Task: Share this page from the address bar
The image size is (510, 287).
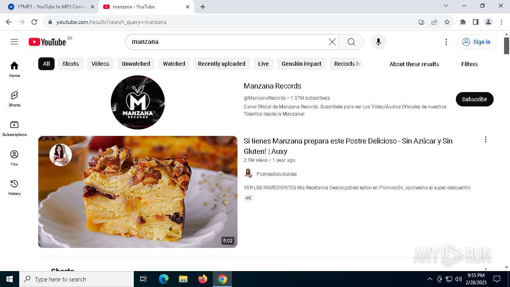Action: click(434, 22)
